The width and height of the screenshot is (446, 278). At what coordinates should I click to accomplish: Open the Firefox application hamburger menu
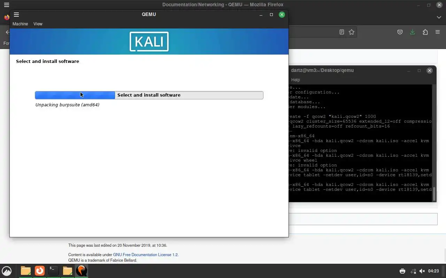pos(438,32)
